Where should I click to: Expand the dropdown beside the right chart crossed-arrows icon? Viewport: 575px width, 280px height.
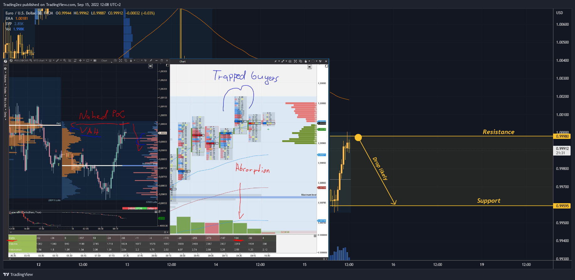[279, 61]
